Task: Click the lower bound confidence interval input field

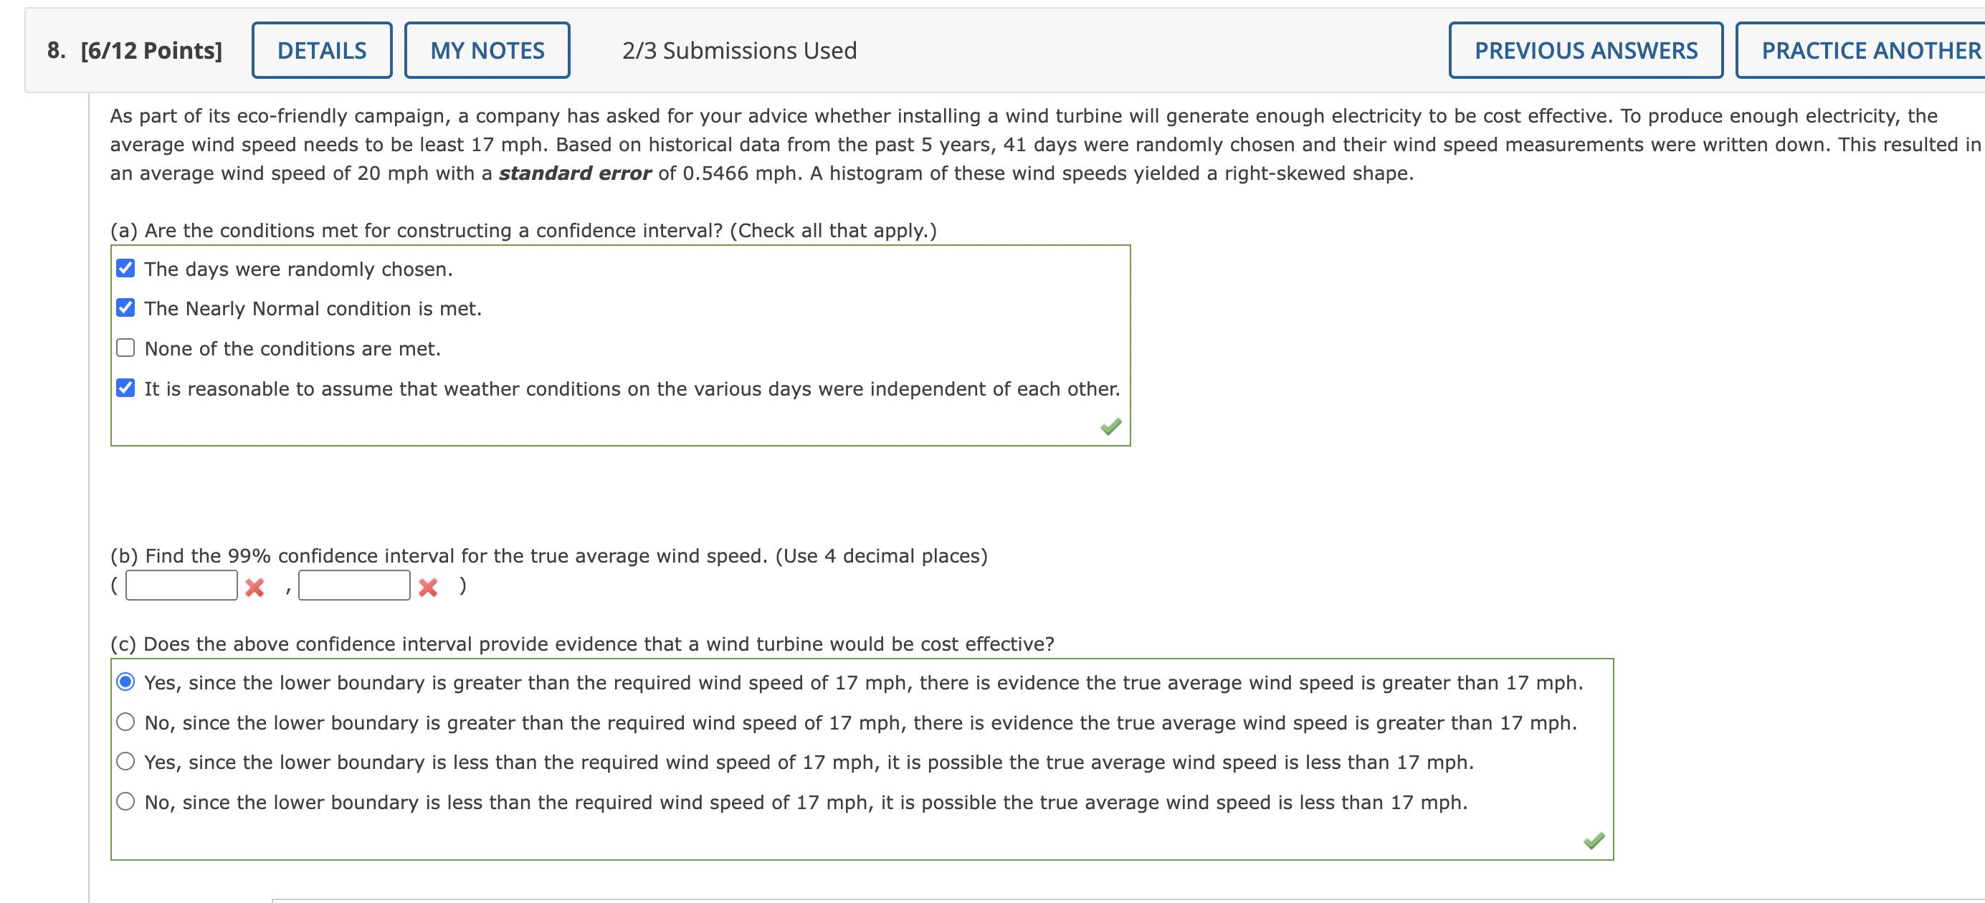Action: point(182,585)
